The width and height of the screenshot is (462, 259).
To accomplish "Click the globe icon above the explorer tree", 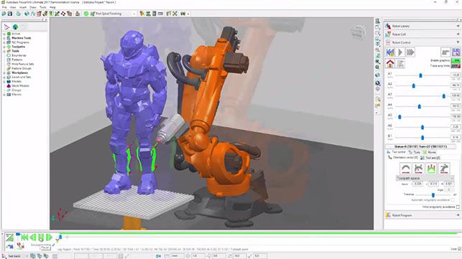I will tap(15, 27).
